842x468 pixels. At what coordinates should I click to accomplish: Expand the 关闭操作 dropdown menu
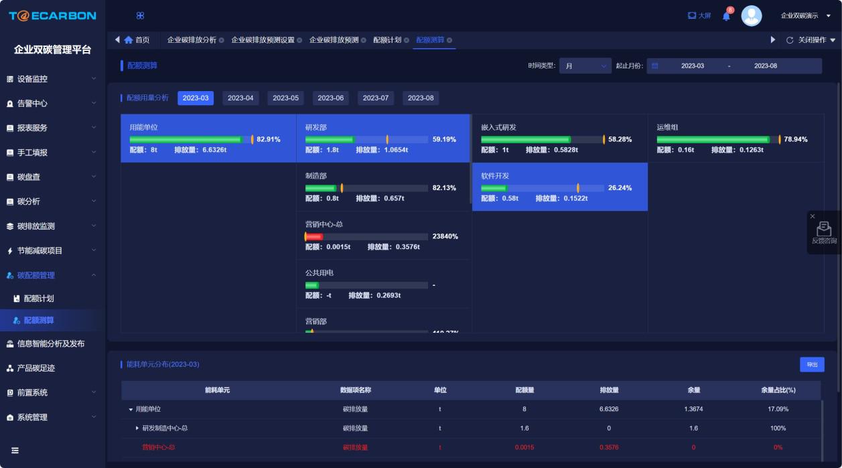coord(817,40)
